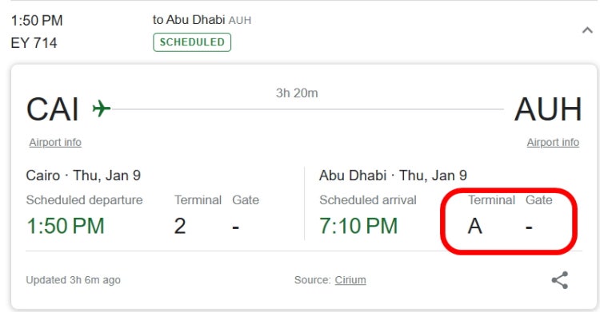Open Airport info for CAI

[x=55, y=143]
